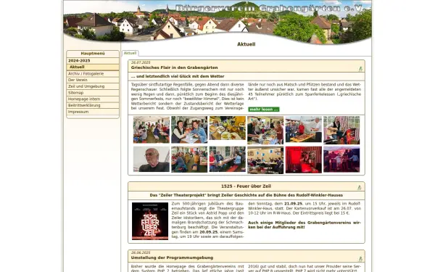Open the photo of men carving the roast
The width and height of the screenshot is (435, 272).
tap(304, 129)
